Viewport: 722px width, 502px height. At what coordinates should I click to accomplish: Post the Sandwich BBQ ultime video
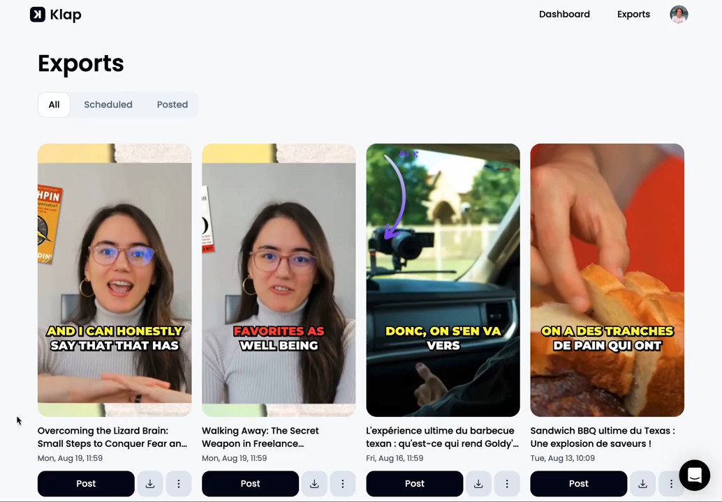(579, 484)
